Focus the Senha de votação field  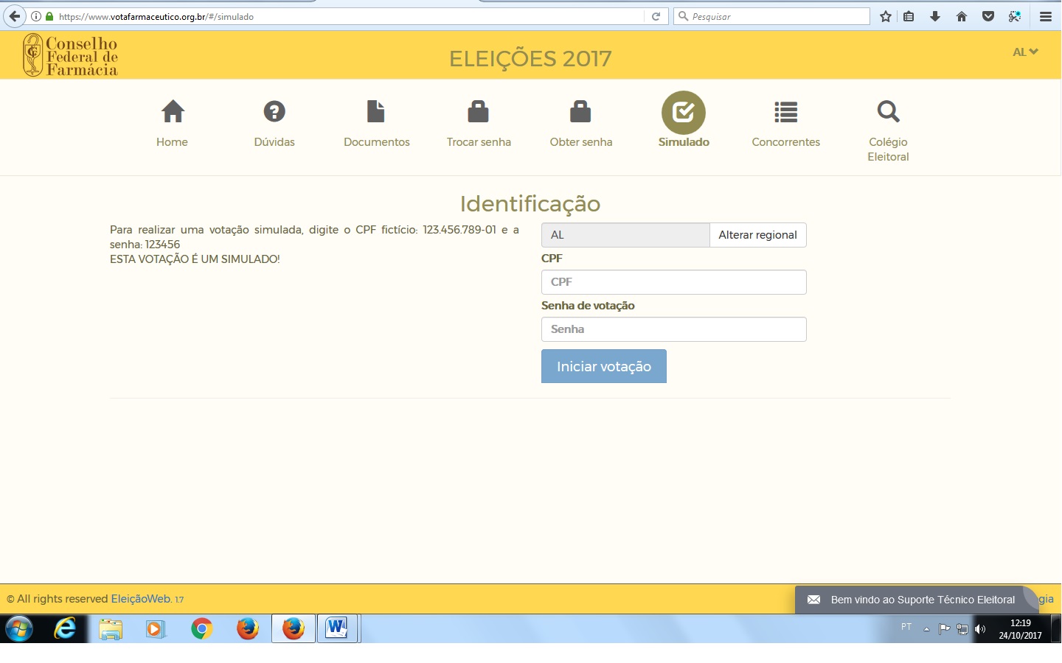(x=673, y=329)
